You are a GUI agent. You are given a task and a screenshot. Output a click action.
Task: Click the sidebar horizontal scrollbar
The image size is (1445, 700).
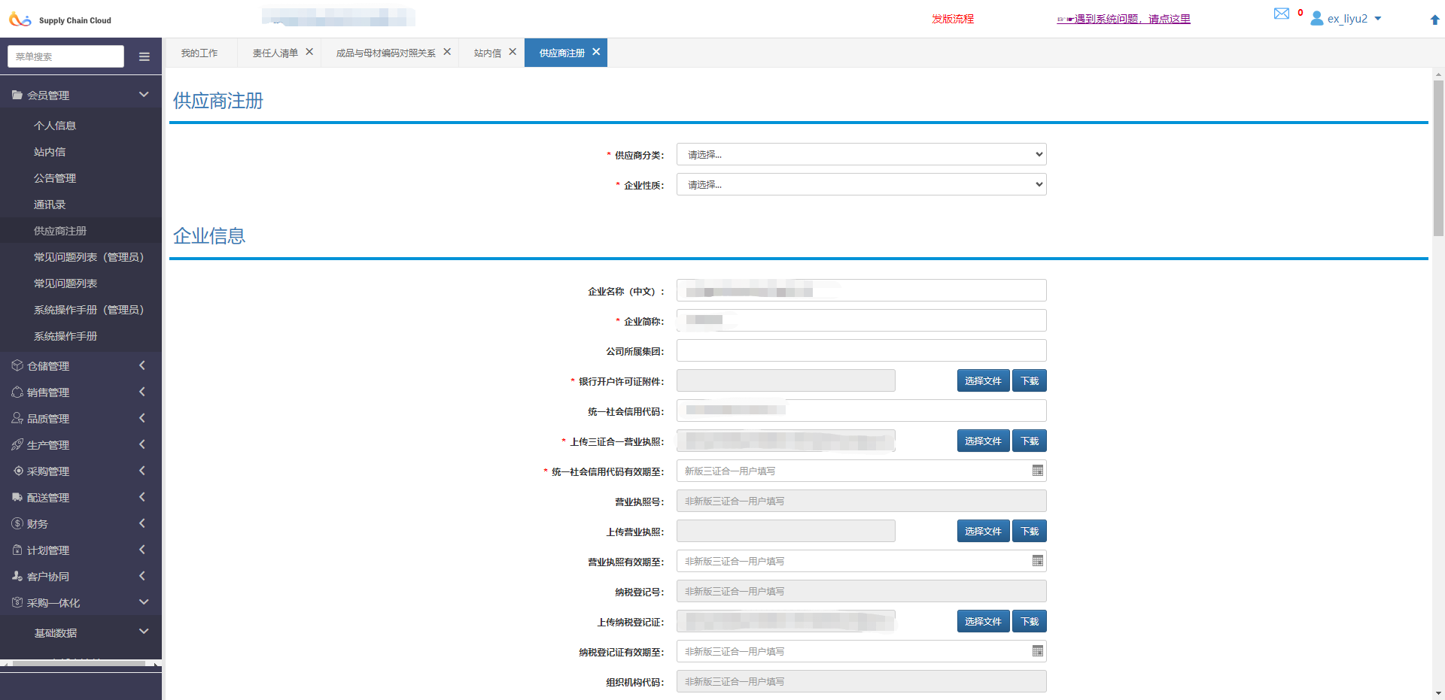pyautogui.click(x=79, y=664)
